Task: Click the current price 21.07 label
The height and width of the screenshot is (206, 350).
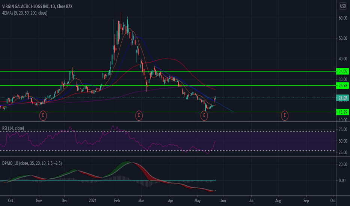Action: (x=342, y=98)
